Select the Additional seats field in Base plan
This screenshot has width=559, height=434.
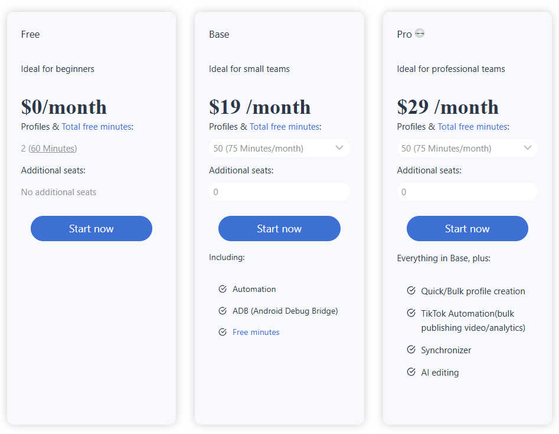pyautogui.click(x=279, y=192)
